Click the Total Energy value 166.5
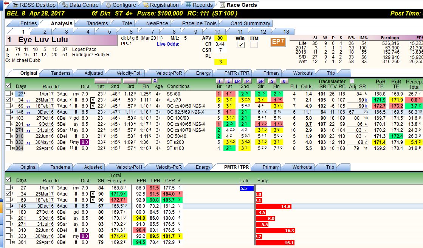 coord(117,206)
